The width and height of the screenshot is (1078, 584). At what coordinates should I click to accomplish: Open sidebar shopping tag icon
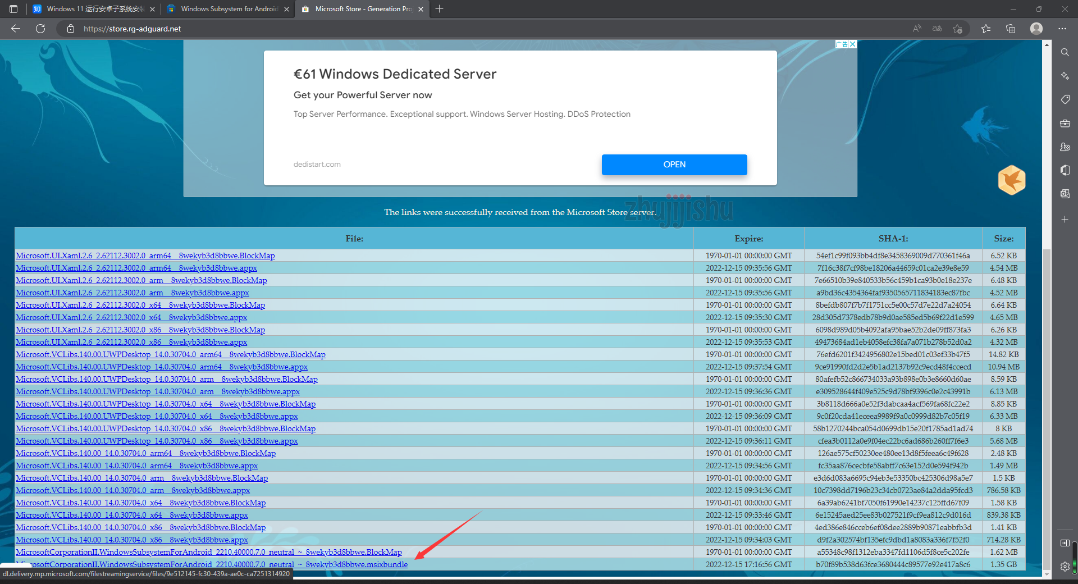point(1065,99)
